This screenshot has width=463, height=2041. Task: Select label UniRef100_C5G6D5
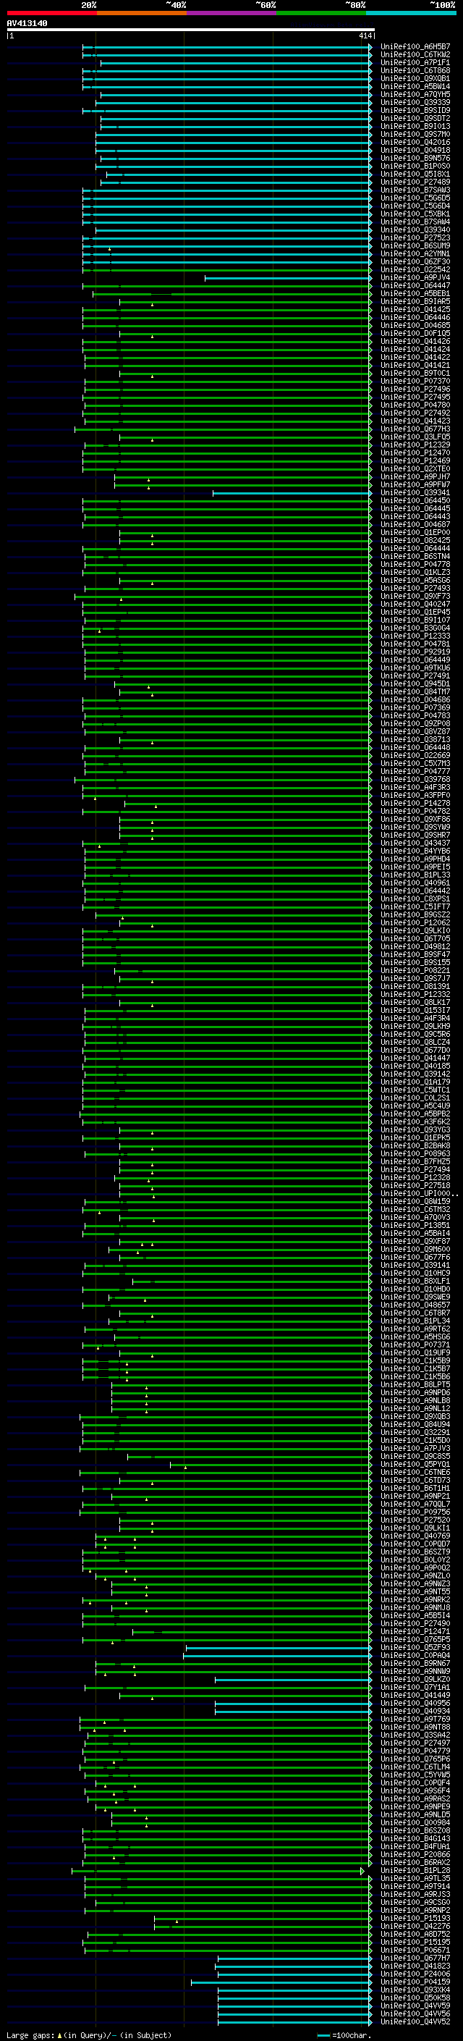click(x=415, y=198)
